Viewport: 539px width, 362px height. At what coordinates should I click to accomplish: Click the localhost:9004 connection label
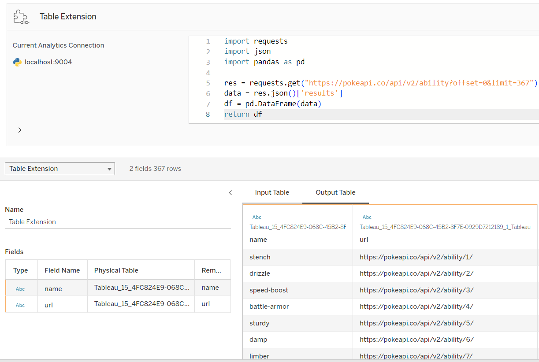click(x=48, y=62)
